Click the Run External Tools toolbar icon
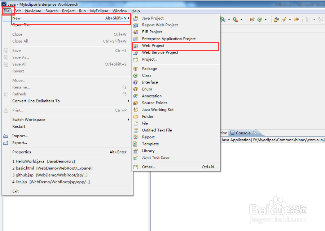 point(235,19)
